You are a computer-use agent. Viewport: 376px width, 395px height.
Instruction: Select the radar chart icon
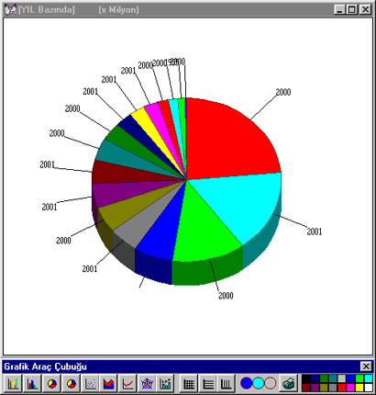(x=147, y=383)
